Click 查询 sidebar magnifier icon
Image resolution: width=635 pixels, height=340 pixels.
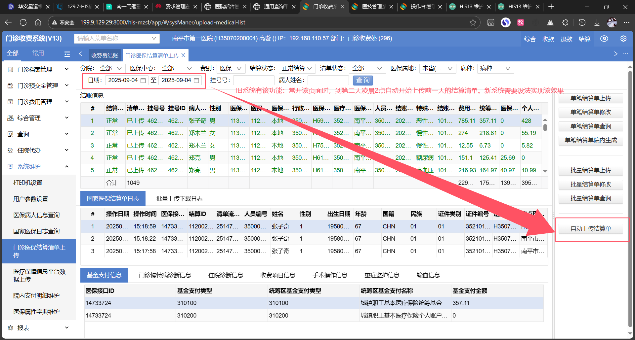point(11,134)
